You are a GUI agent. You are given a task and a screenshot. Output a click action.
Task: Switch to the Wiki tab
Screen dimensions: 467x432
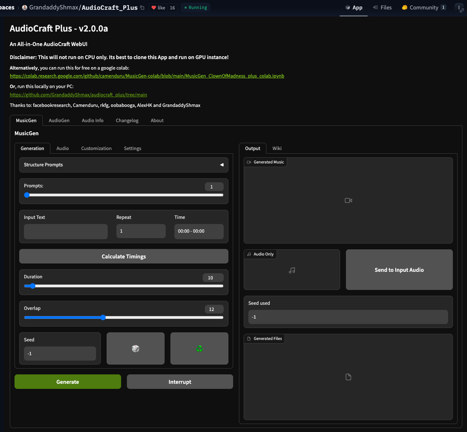[x=277, y=148]
